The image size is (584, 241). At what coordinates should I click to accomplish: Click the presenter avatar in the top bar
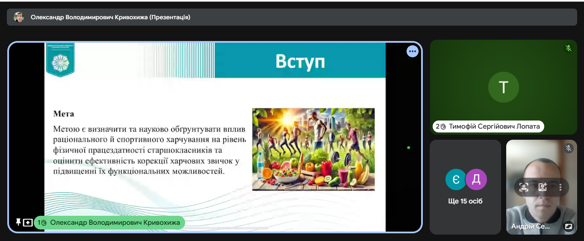[19, 17]
